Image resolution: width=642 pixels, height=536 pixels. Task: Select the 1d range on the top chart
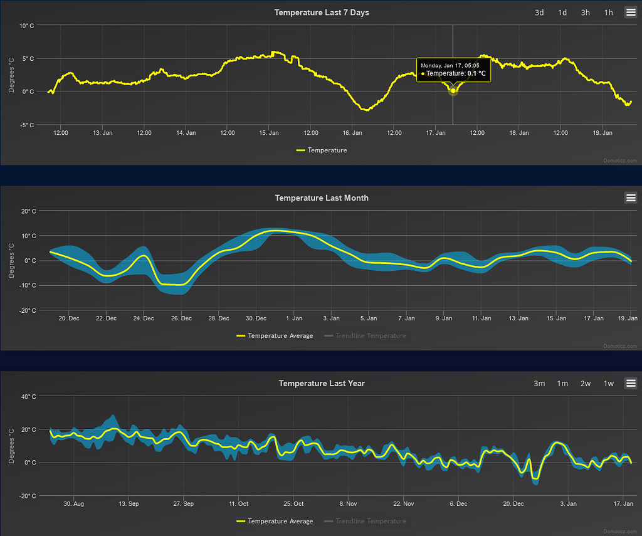562,12
